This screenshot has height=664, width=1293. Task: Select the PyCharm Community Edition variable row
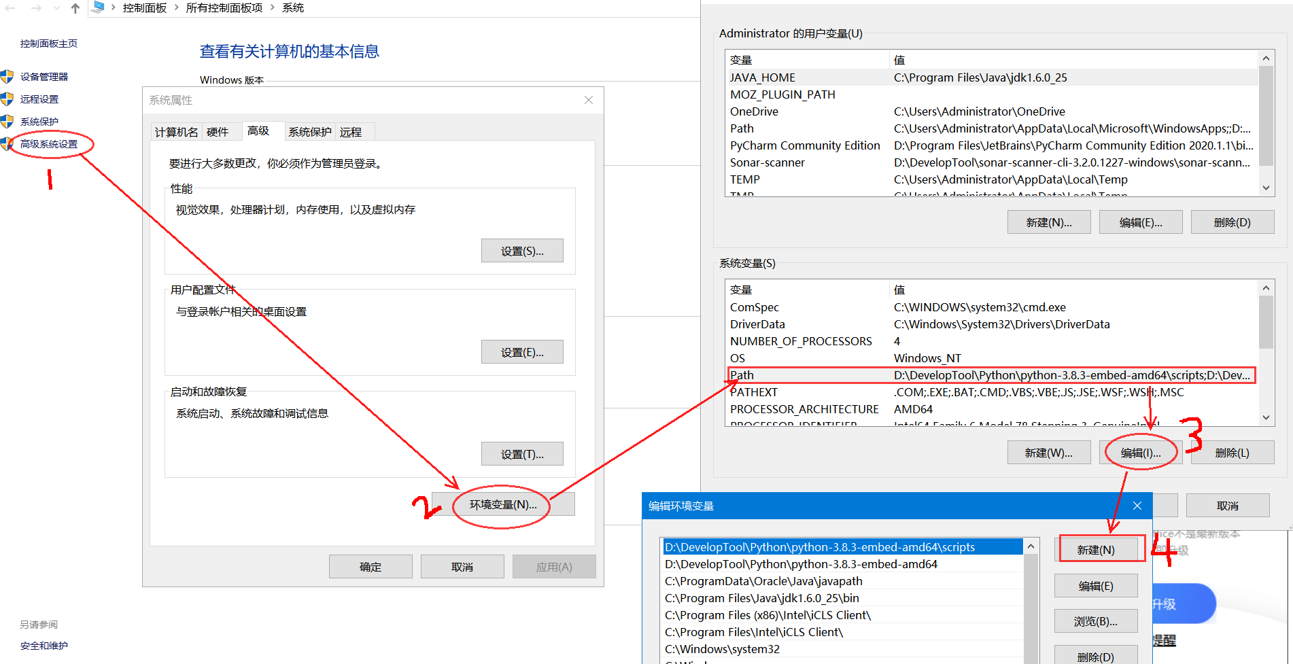pyautogui.click(x=992, y=145)
